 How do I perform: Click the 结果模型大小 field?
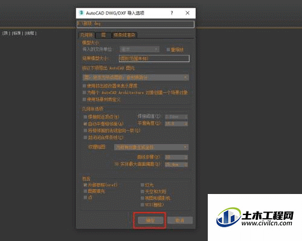point(154,58)
